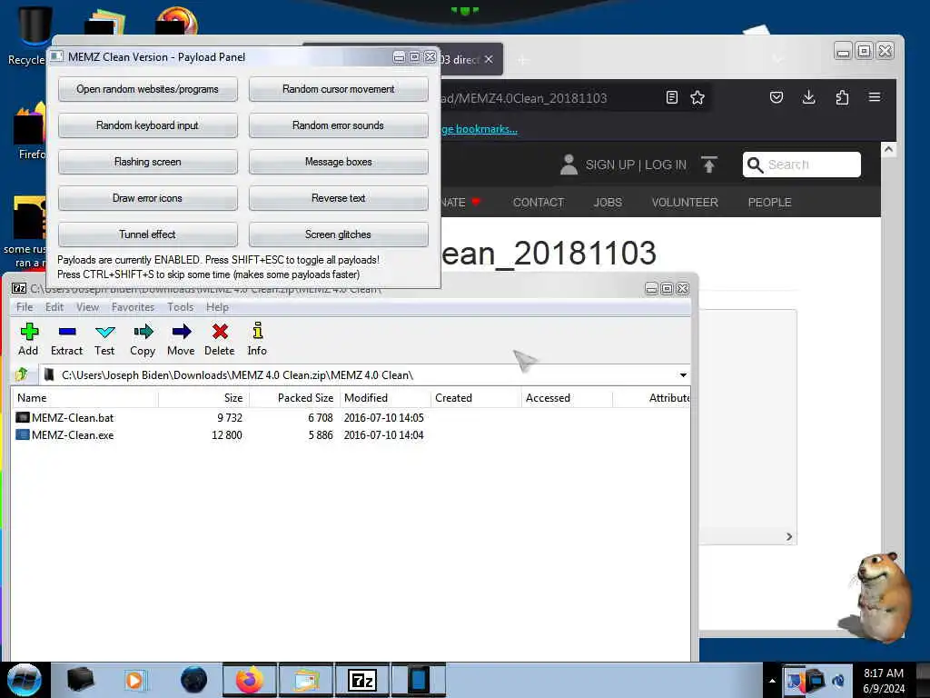Bookmark this page with the star icon

(x=697, y=97)
